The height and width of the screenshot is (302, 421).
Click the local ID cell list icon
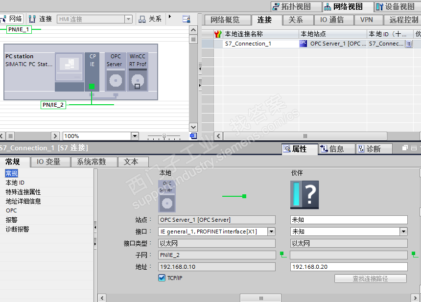click(409, 44)
